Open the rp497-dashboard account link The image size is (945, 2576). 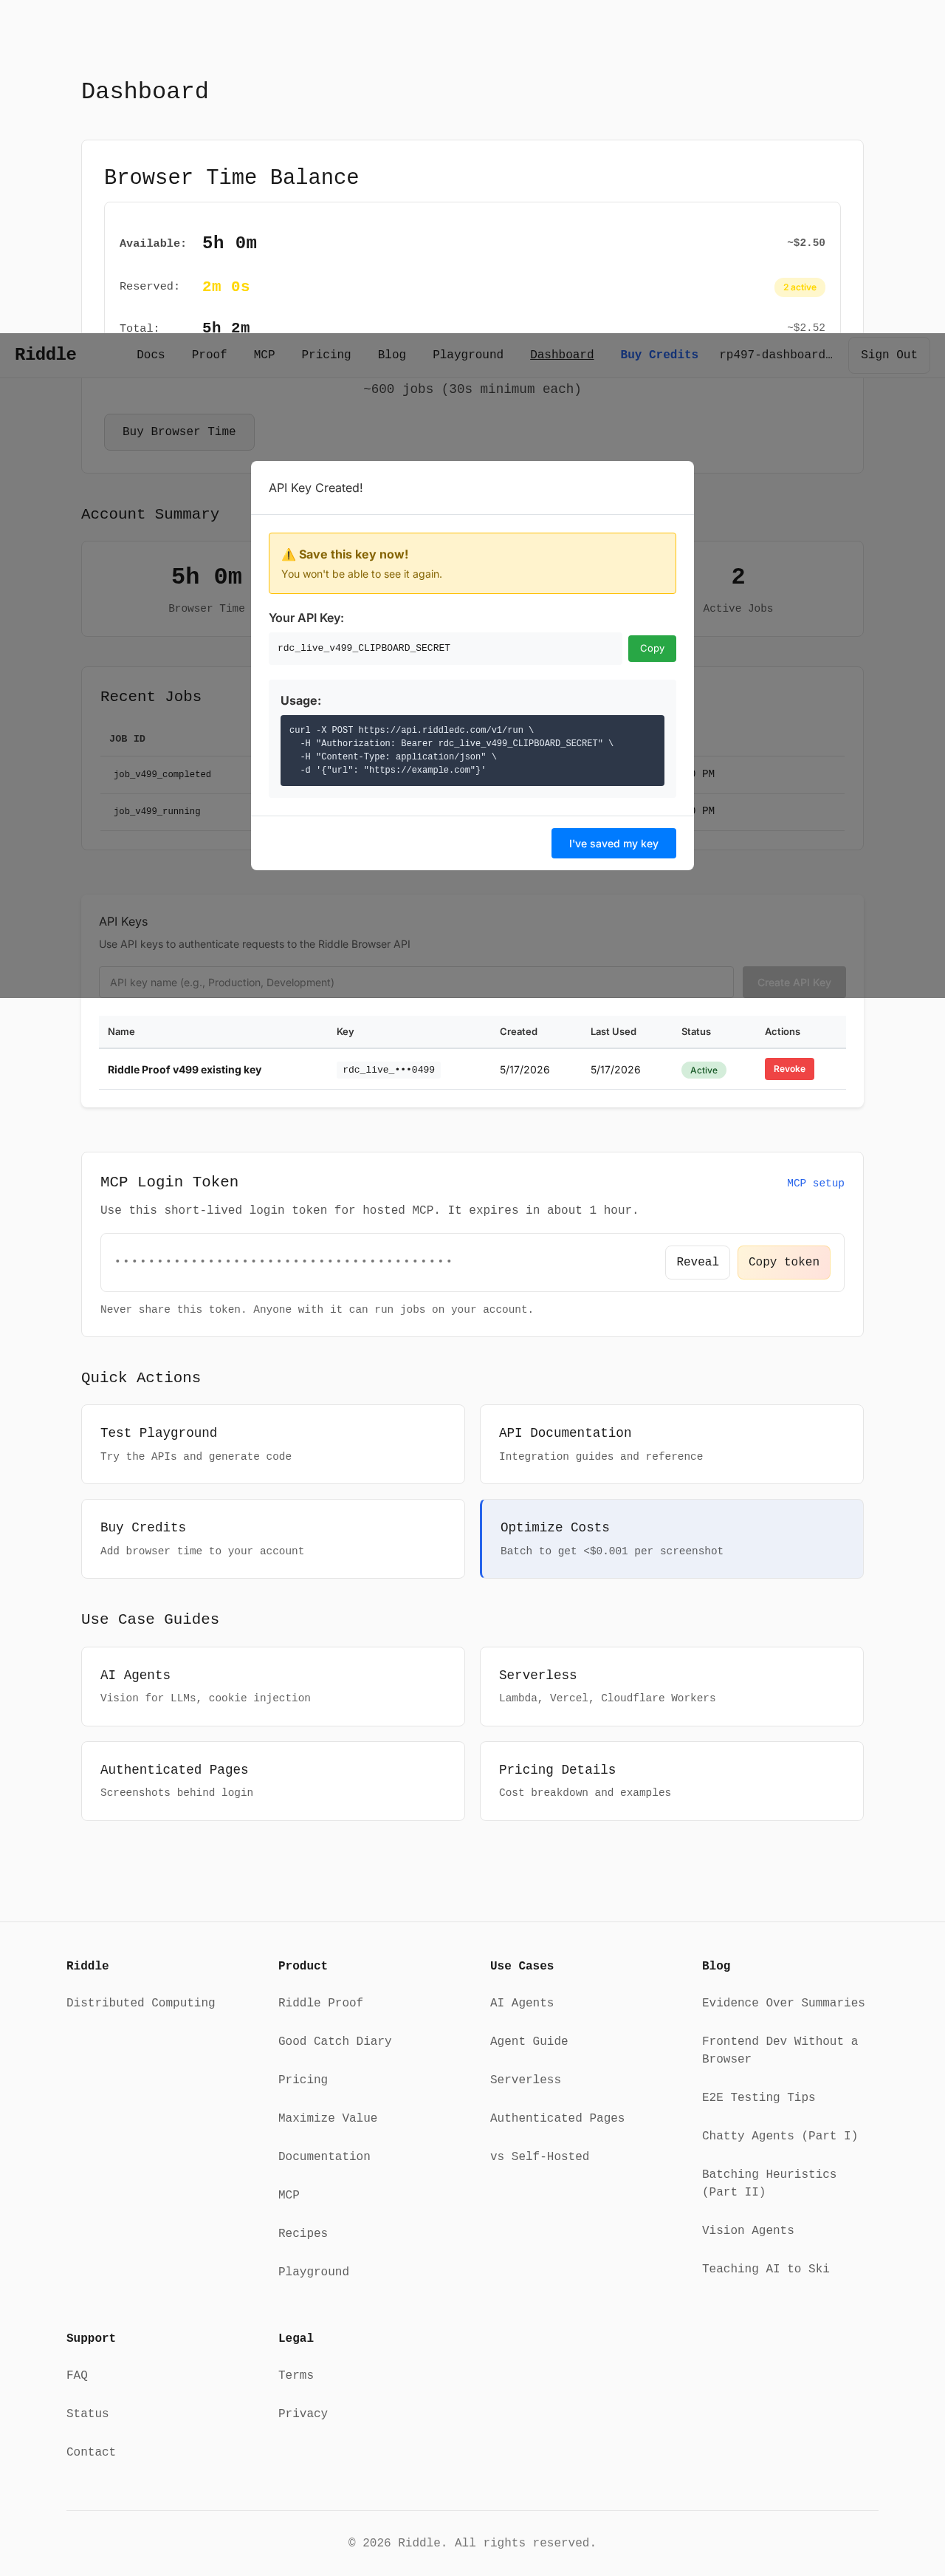point(775,354)
